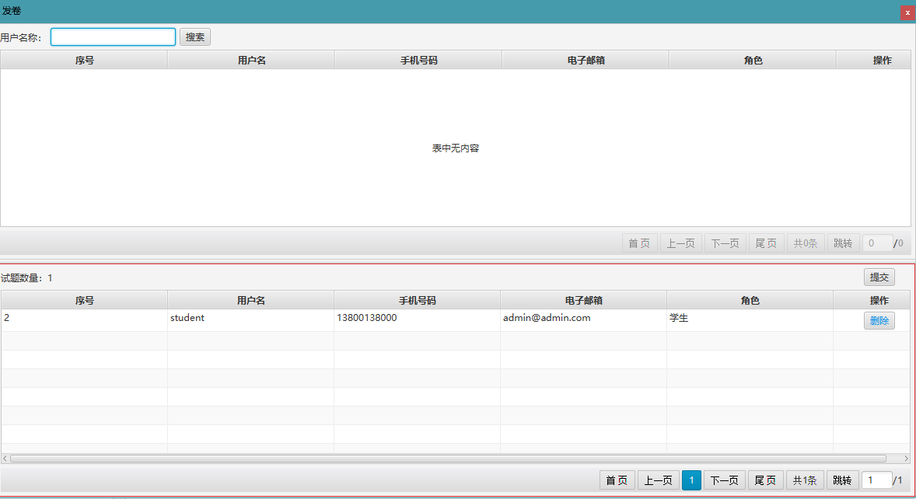Screen dimensions: 916x499
Task: Click the horizontal scrollbar's left arrow
Action: [5, 459]
